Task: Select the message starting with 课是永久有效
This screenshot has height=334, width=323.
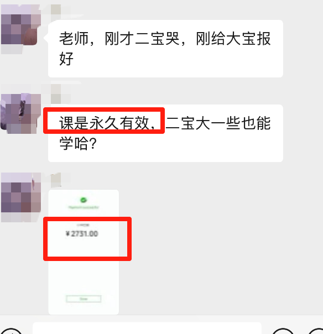Action: pos(165,133)
